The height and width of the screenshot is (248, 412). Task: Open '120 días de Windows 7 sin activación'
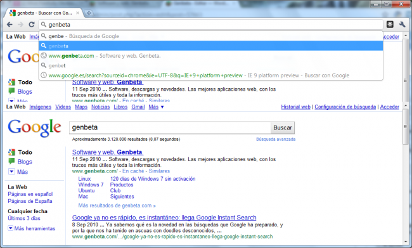pyautogui.click(x=153, y=179)
